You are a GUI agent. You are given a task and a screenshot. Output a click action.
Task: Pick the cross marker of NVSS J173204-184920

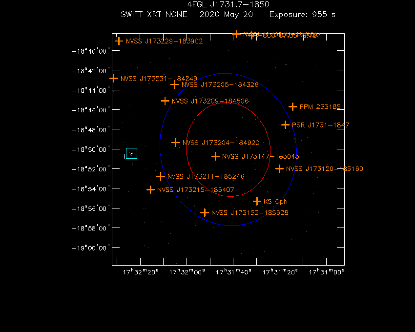[176, 143]
